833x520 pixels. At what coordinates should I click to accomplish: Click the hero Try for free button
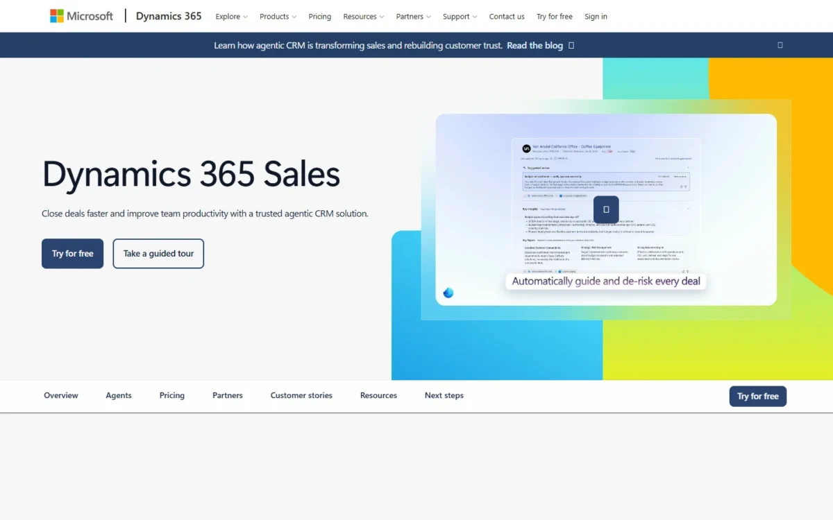[72, 254]
